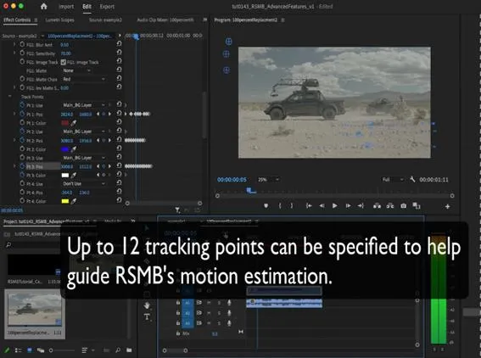
Task: Click the yellow Pt 4 Color swatch
Action: click(65, 201)
